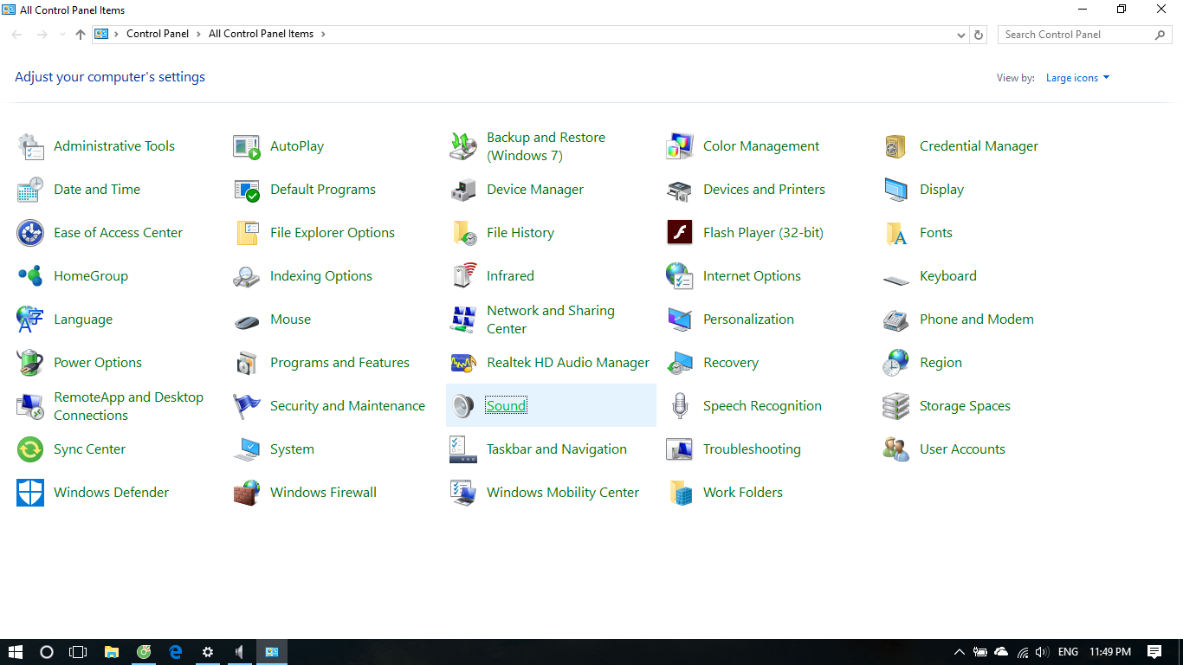Viewport: 1183px width, 665px height.
Task: Open Task View from the taskbar
Action: (x=78, y=652)
